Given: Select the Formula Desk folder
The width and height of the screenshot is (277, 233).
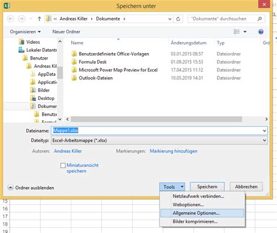Looking at the screenshot, I should pos(89,62).
